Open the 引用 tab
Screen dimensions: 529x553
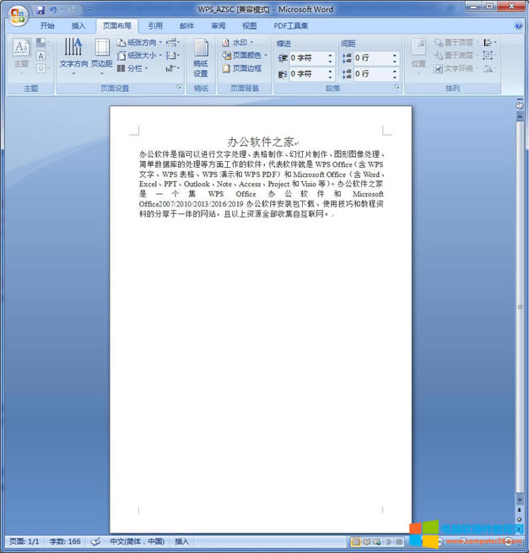pos(155,26)
